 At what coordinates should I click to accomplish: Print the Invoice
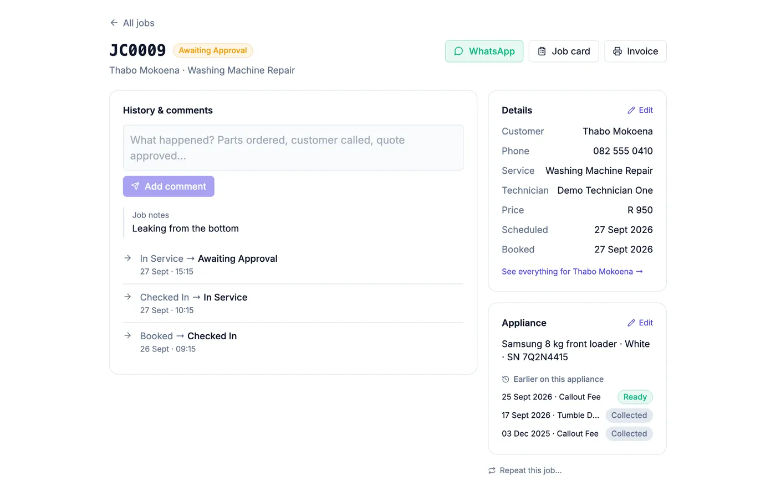point(635,51)
